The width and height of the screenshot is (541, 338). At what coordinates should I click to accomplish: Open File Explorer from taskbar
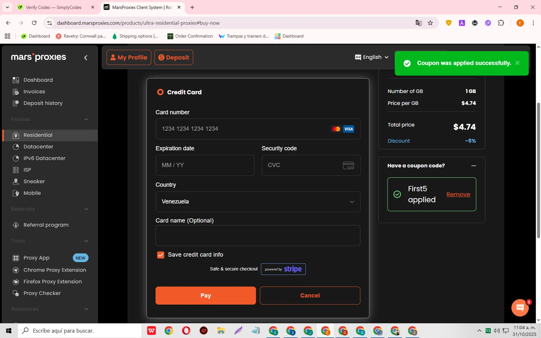[221, 330]
